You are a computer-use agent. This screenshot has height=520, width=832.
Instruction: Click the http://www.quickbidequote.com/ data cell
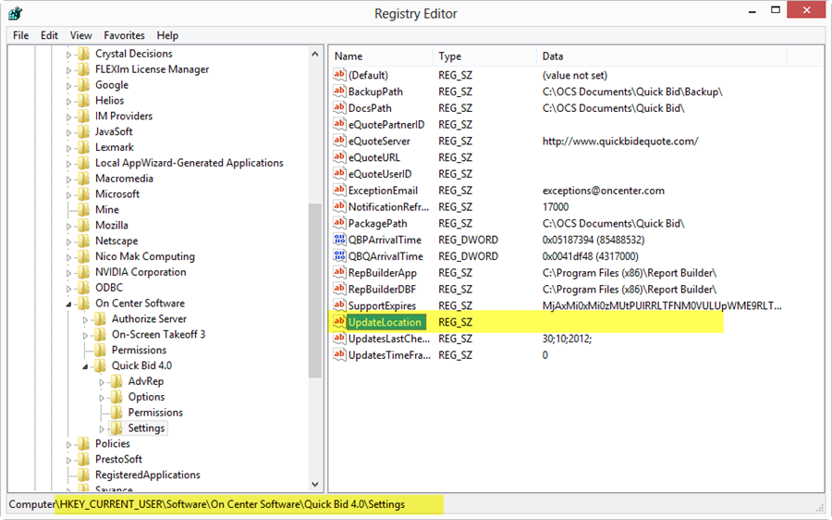click(620, 141)
